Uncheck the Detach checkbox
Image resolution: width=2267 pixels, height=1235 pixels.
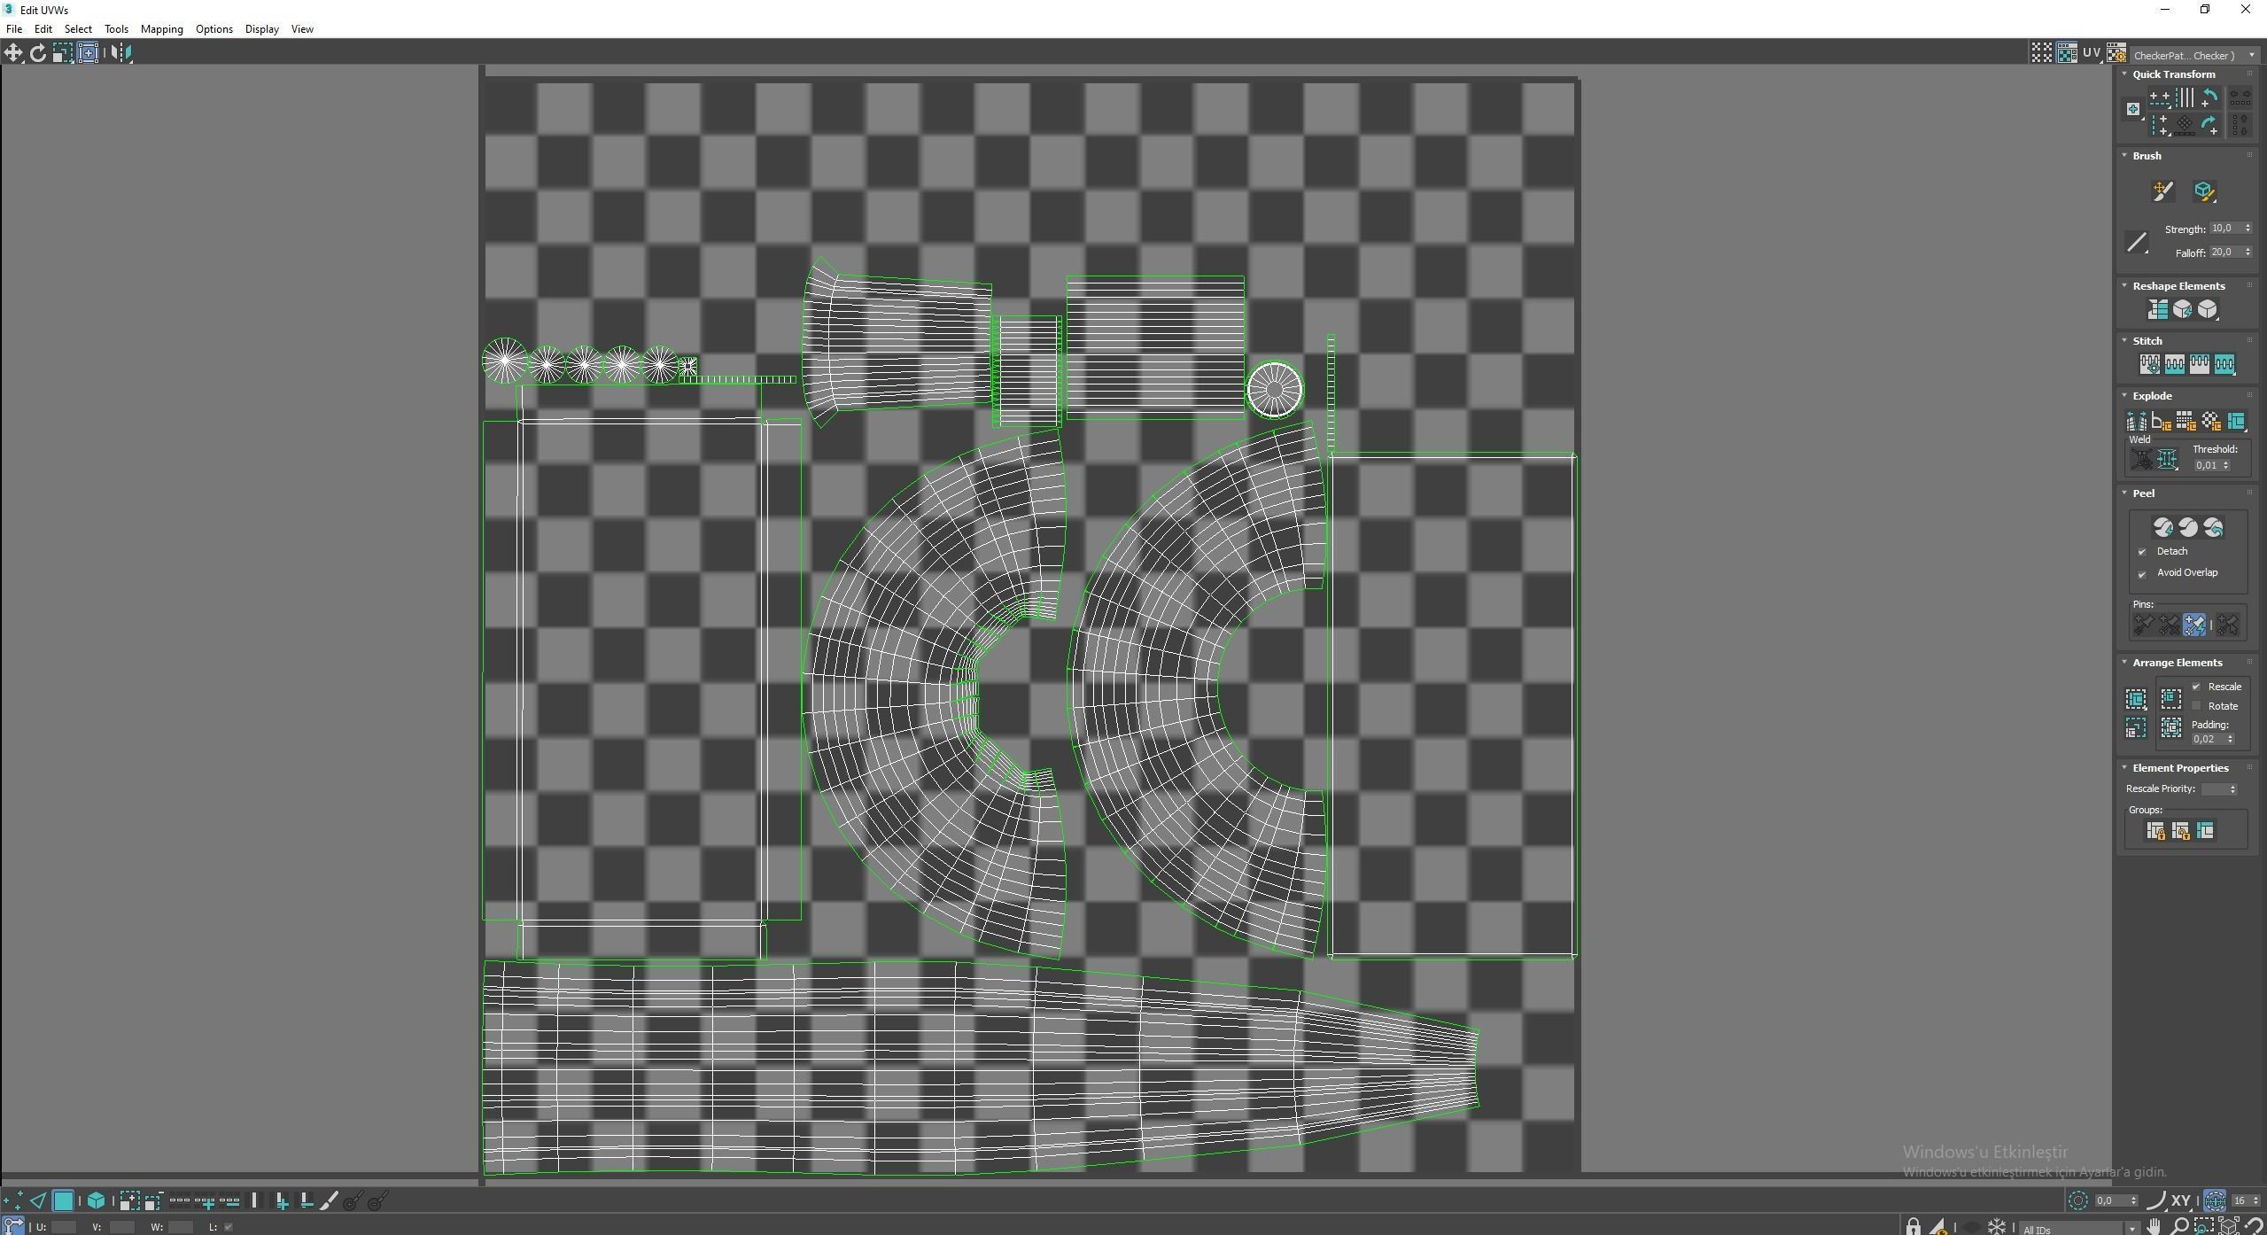(x=2142, y=552)
